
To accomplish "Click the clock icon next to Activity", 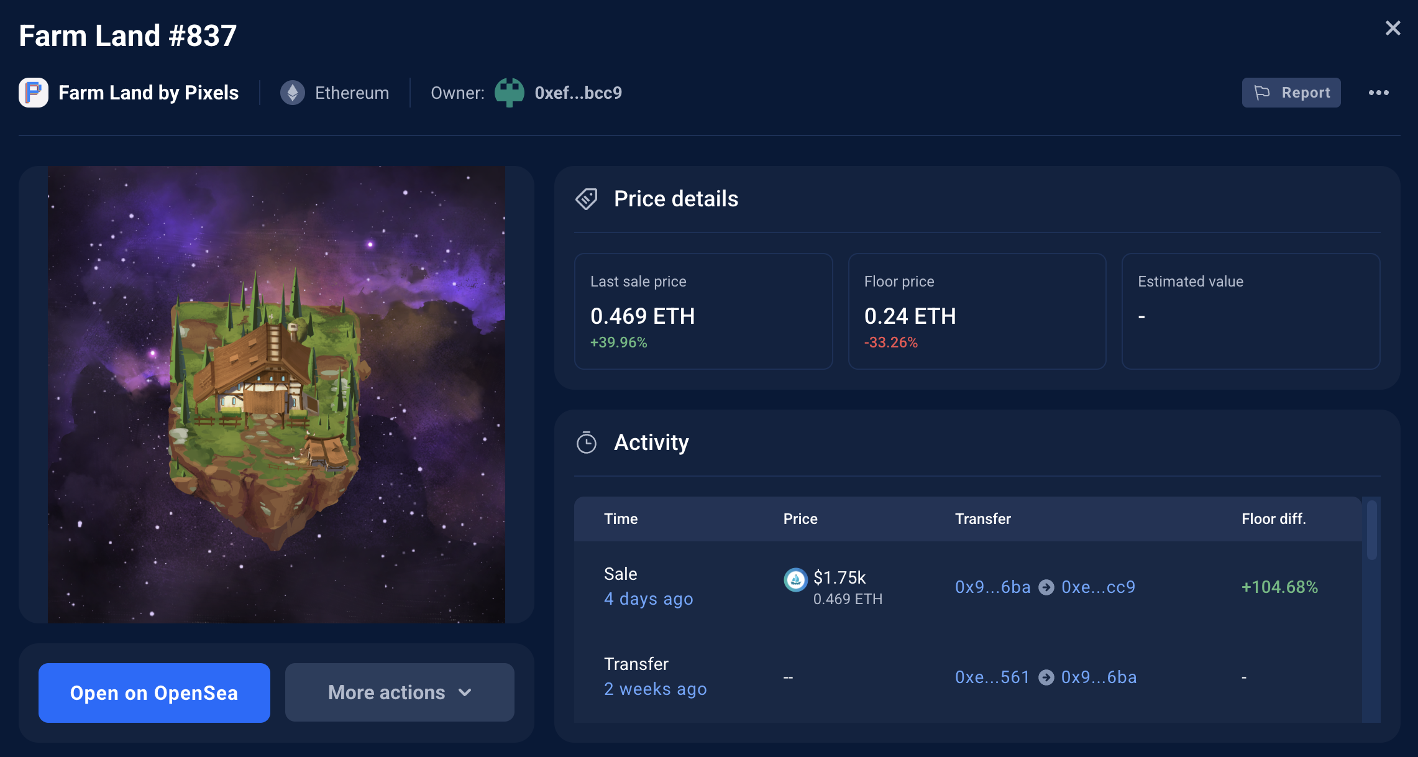I will click(587, 443).
